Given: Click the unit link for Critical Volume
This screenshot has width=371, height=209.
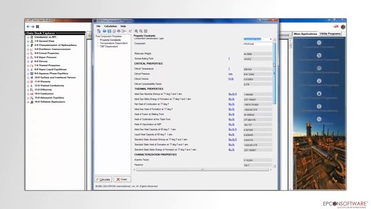Looking at the screenshot, I should tap(231, 79).
